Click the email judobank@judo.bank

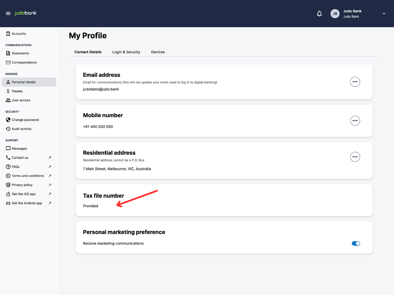pos(101,89)
